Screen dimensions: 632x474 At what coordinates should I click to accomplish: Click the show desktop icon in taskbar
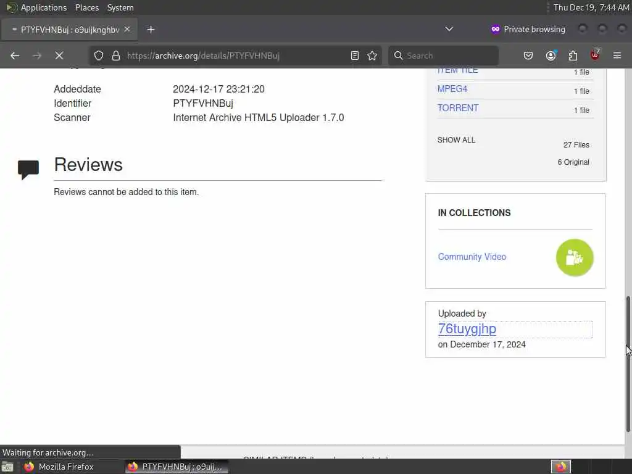(x=7, y=467)
